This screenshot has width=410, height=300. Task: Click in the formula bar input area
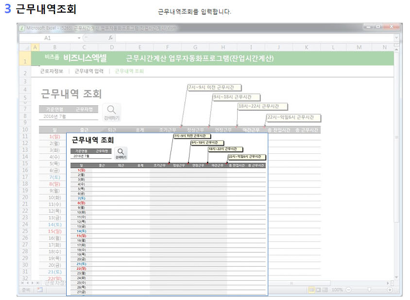[x=255, y=38]
